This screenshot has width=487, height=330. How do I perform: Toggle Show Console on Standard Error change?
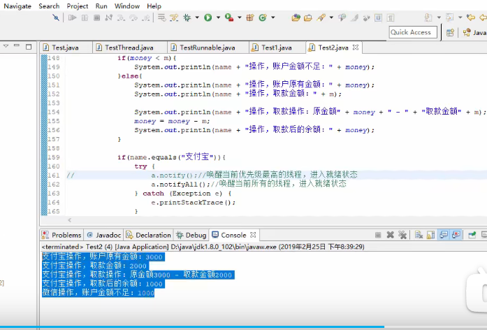pyautogui.click(x=456, y=235)
